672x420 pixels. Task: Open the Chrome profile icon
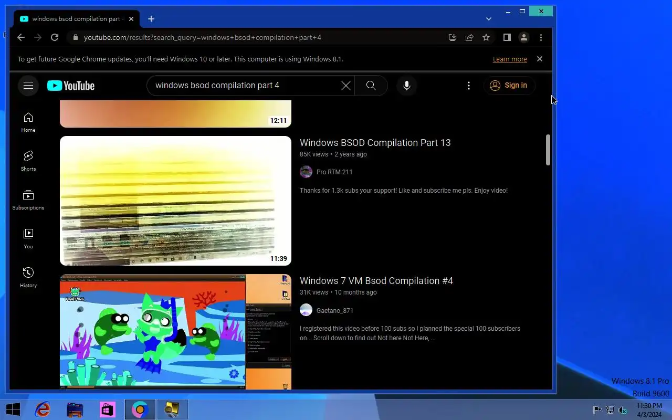[x=523, y=37]
